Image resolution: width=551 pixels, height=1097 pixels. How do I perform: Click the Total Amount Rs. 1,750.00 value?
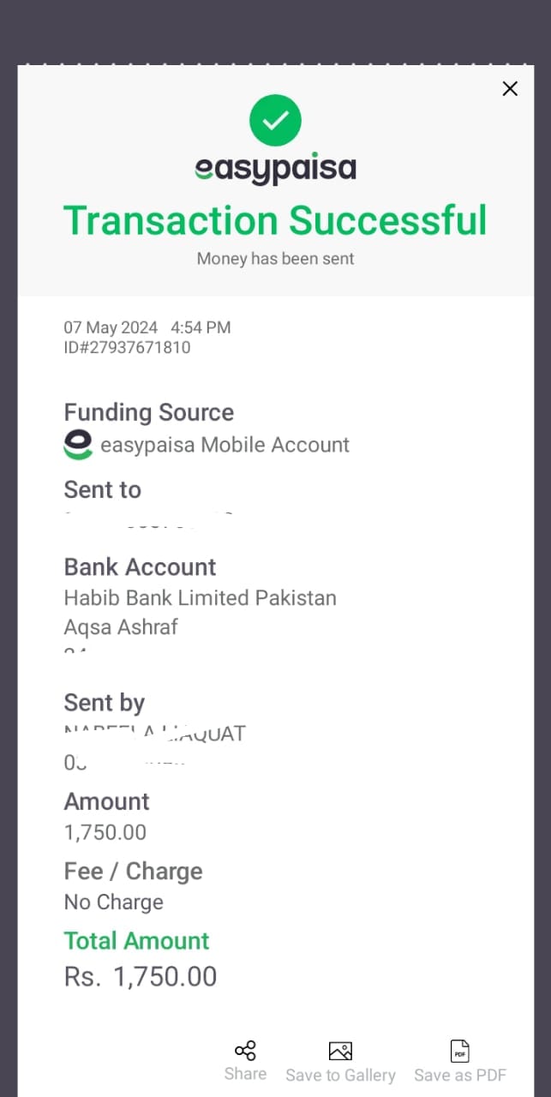pyautogui.click(x=141, y=976)
